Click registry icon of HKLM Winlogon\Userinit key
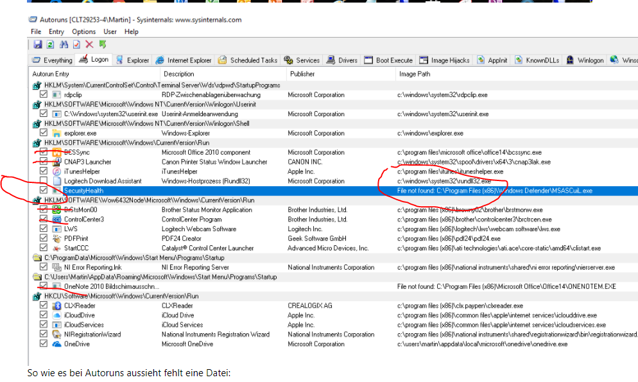The width and height of the screenshot is (638, 382). (37, 105)
